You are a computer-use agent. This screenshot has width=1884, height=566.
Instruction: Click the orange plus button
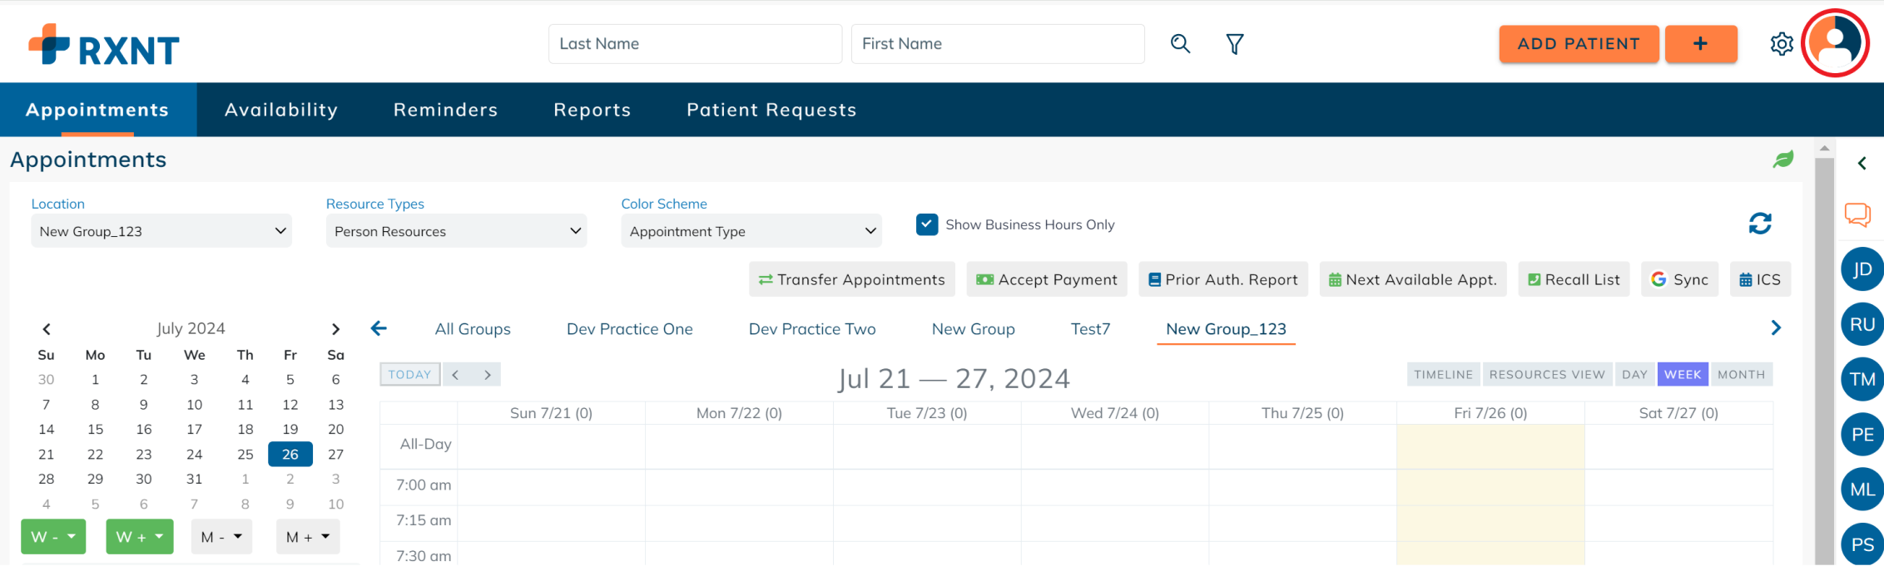point(1701,43)
